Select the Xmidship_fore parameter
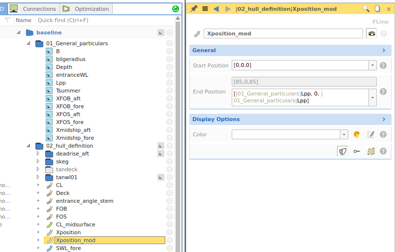This screenshot has width=395, height=252. pyautogui.click(x=75, y=138)
